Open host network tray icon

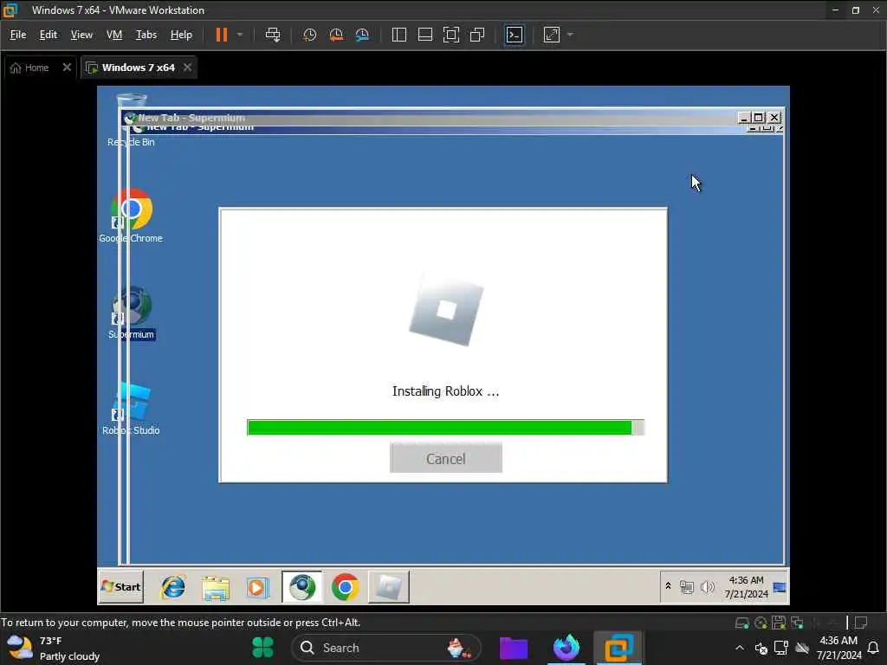[781, 648]
